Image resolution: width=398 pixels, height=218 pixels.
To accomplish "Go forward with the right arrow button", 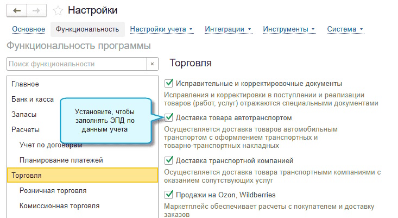I will pos(36,11).
